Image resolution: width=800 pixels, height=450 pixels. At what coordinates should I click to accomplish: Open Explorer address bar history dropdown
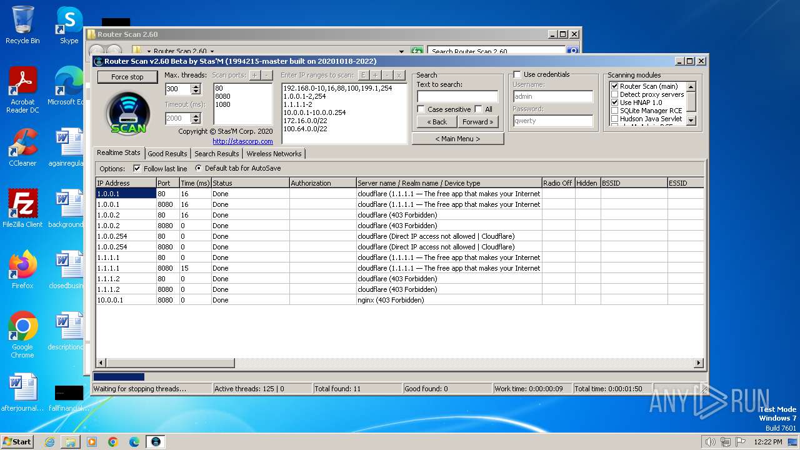401,51
